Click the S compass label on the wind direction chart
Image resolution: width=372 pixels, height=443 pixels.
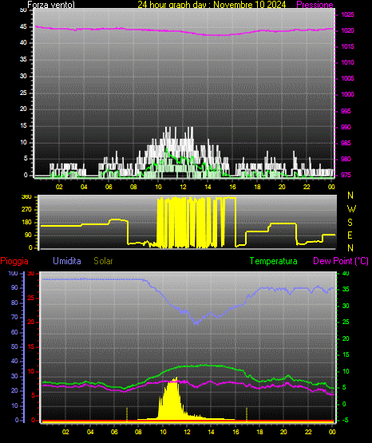(350, 223)
